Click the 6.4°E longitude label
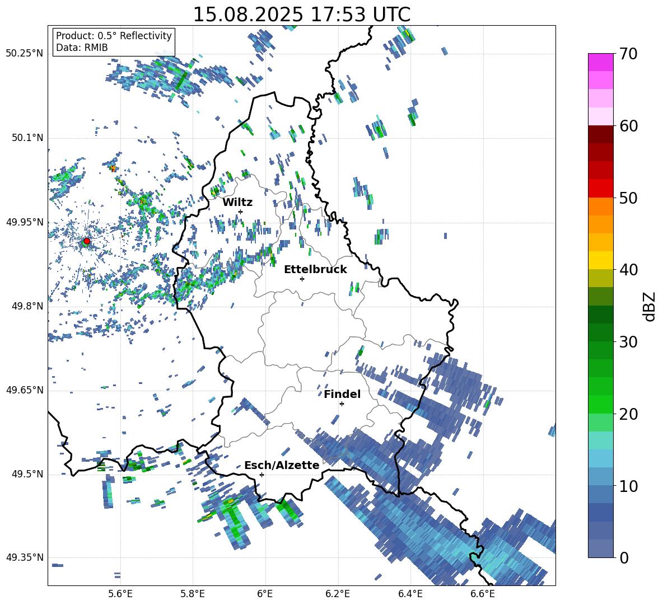This screenshot has width=663, height=605. click(x=410, y=594)
